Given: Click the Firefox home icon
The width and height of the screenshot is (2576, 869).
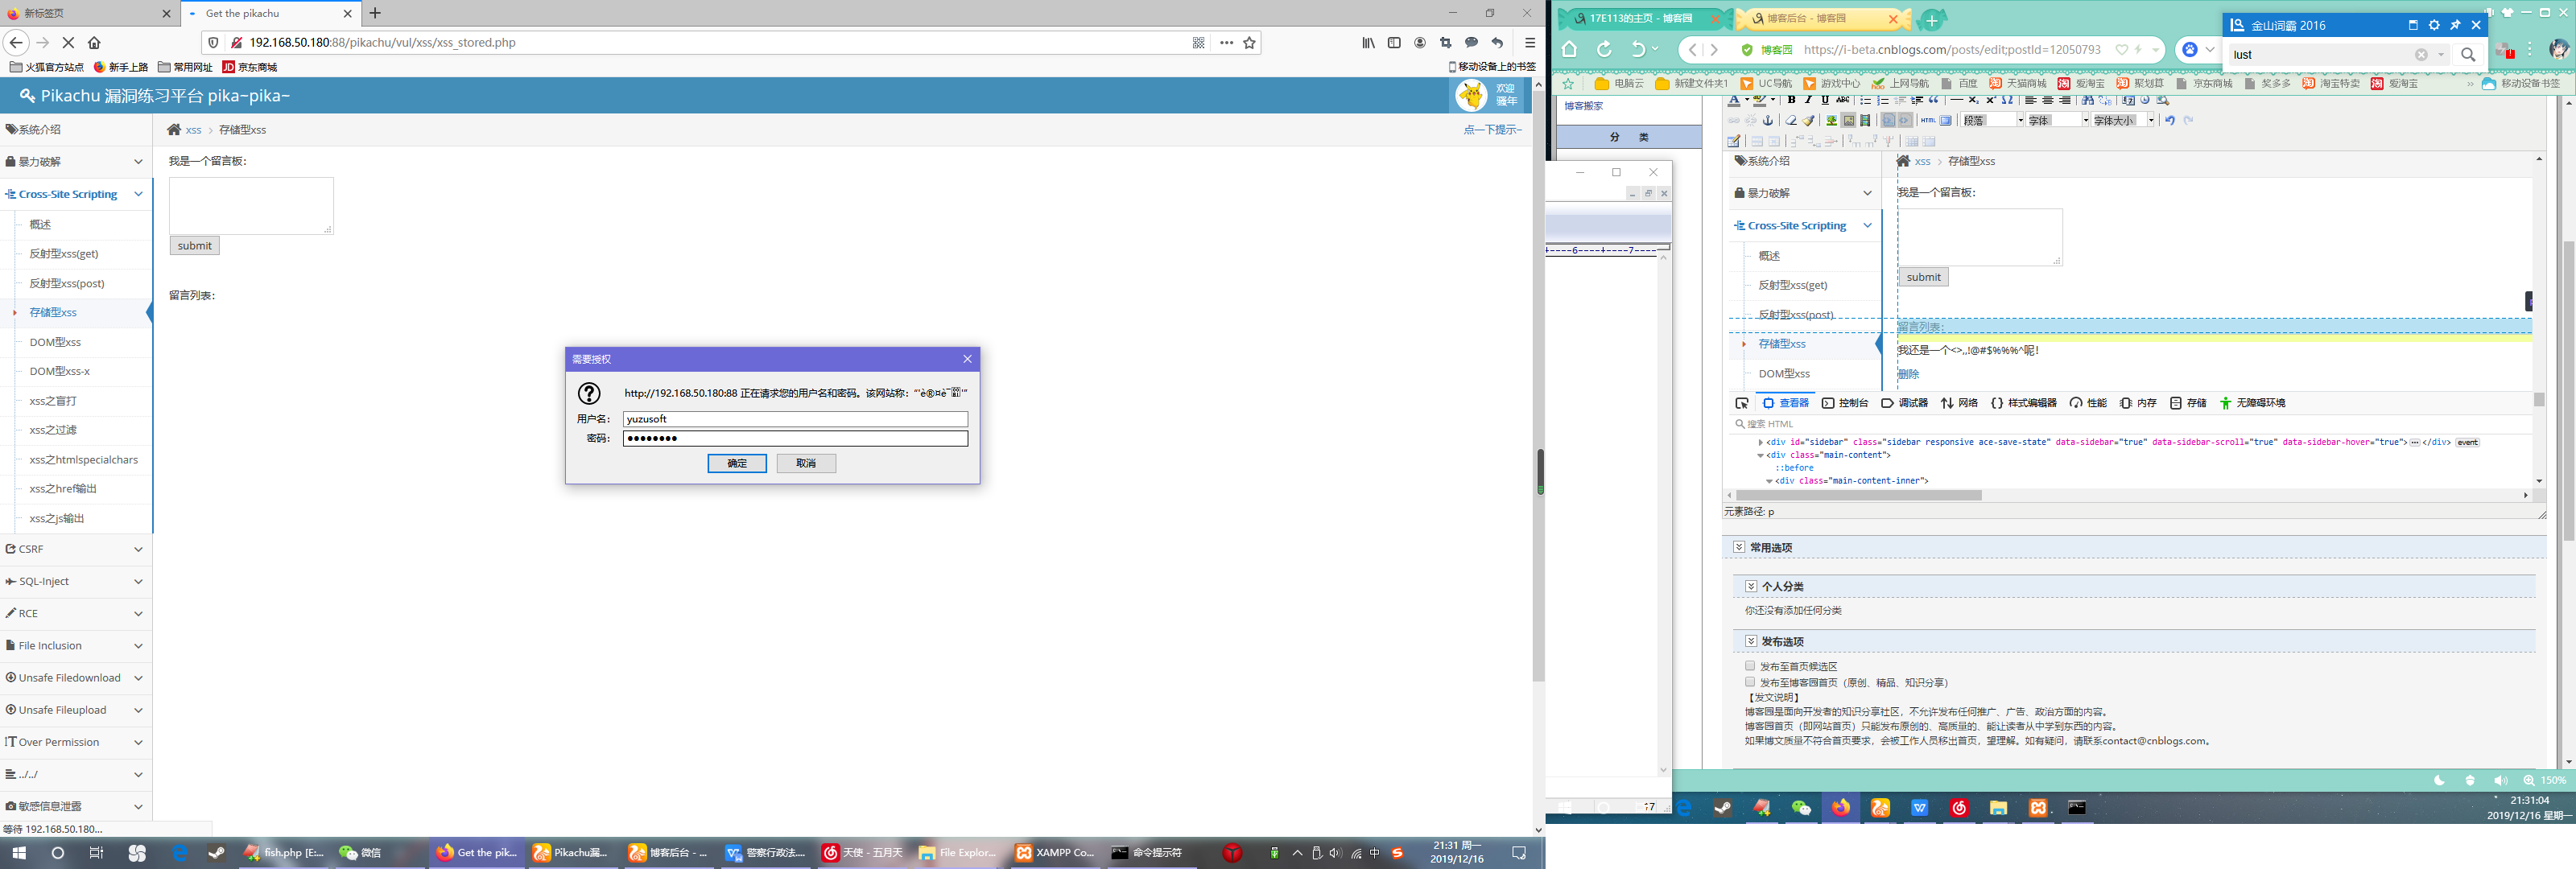Looking at the screenshot, I should (x=94, y=43).
